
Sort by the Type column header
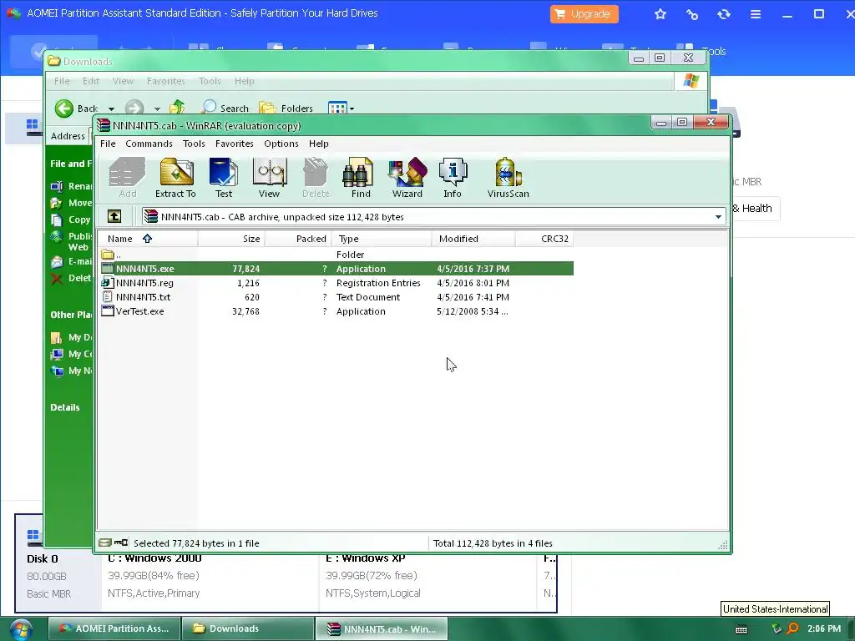381,239
